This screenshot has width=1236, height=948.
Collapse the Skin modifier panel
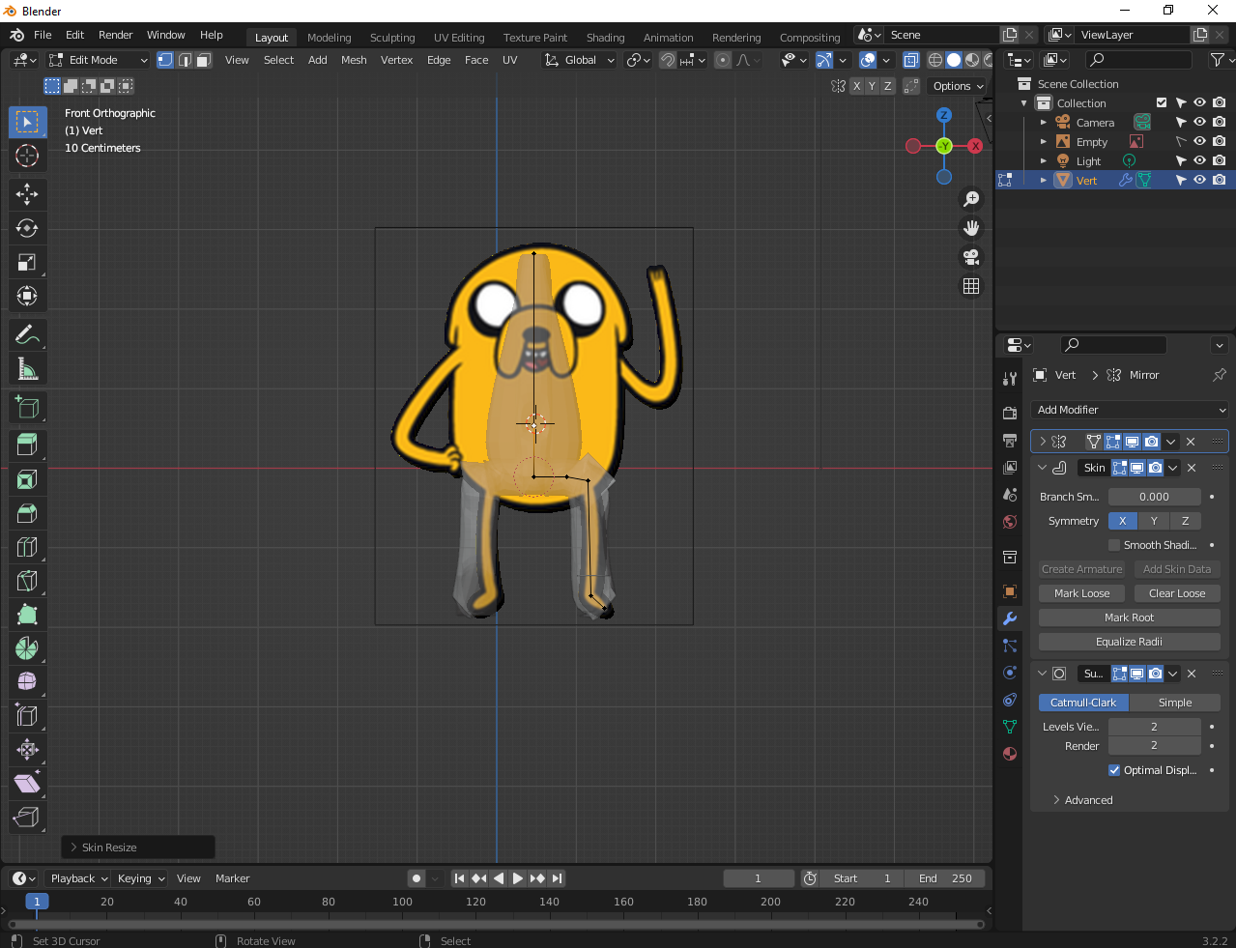pos(1043,468)
